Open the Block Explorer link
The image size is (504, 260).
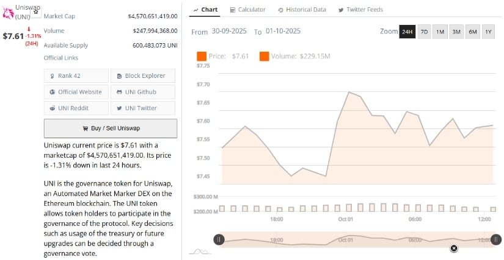[142, 76]
